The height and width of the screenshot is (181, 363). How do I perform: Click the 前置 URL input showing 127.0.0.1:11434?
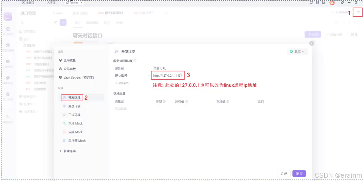point(168,75)
